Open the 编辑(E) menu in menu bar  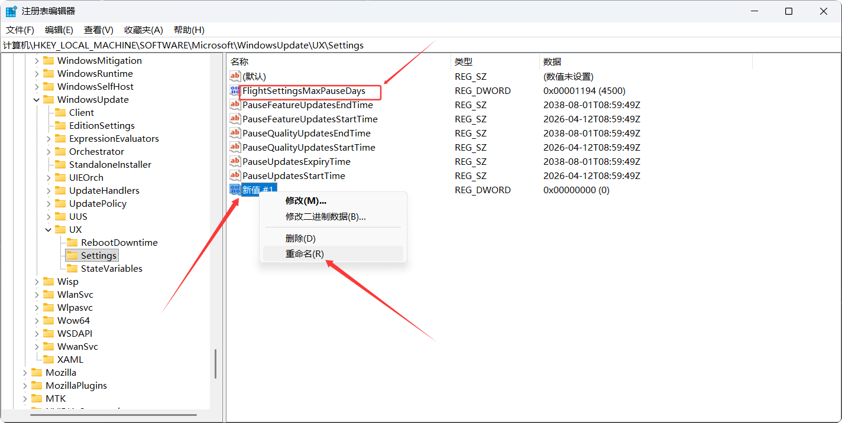[x=59, y=30]
